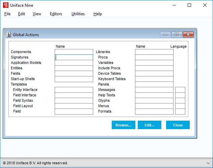The height and width of the screenshot is (168, 213).
Task: Open the Help menu
Action: [x=98, y=14]
